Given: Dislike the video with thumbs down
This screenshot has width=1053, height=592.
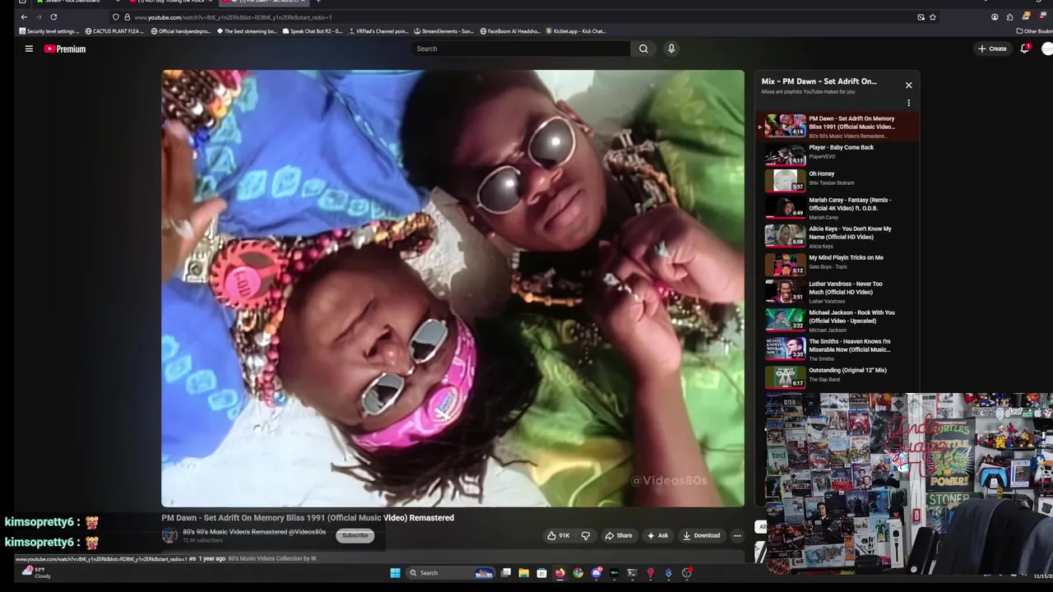Looking at the screenshot, I should pos(586,535).
